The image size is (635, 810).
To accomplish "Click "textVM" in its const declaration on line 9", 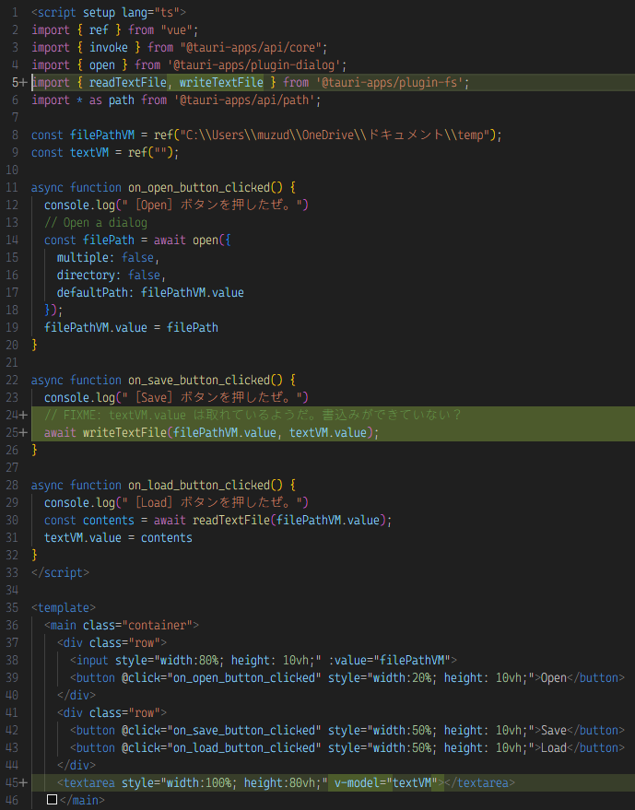I will pyautogui.click(x=89, y=153).
